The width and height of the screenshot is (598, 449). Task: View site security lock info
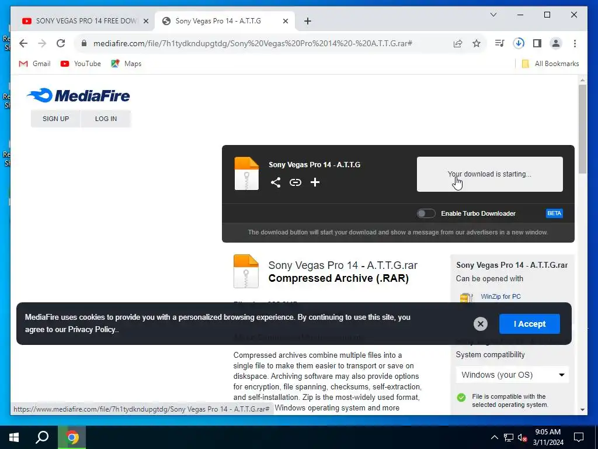point(84,43)
